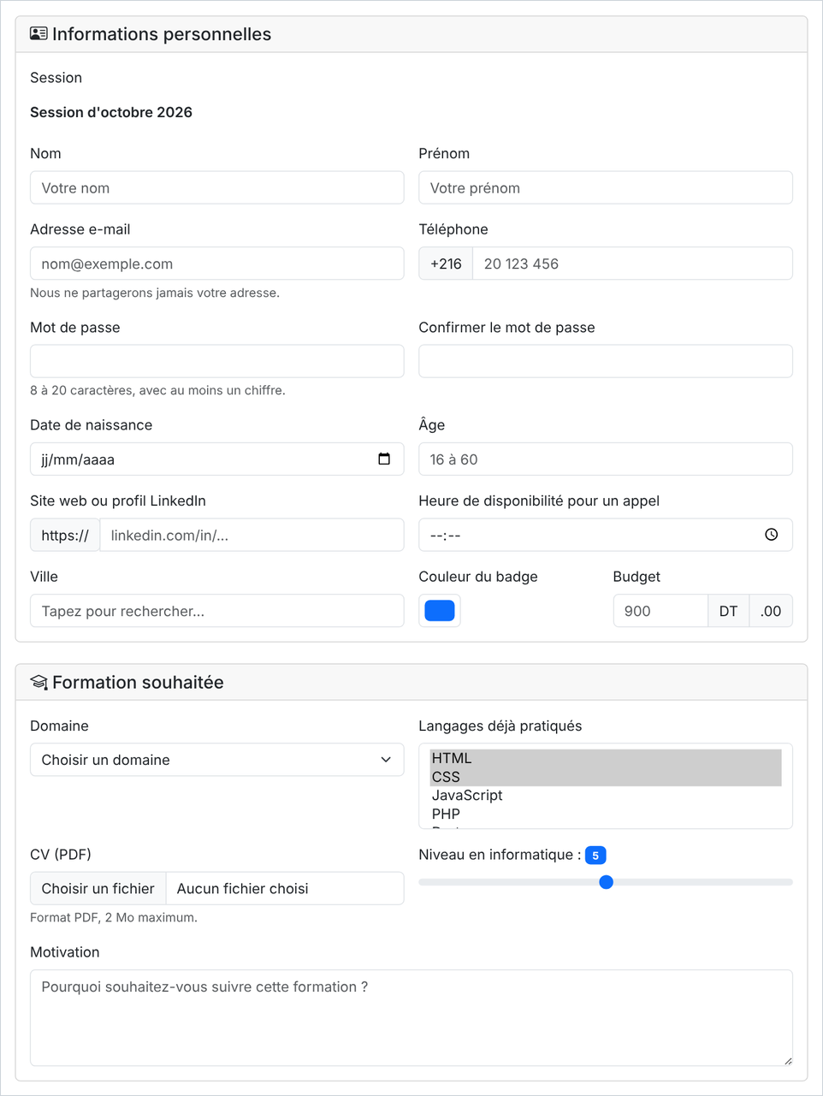The width and height of the screenshot is (823, 1096).
Task: Select CSS in the languages list
Action: click(x=606, y=777)
